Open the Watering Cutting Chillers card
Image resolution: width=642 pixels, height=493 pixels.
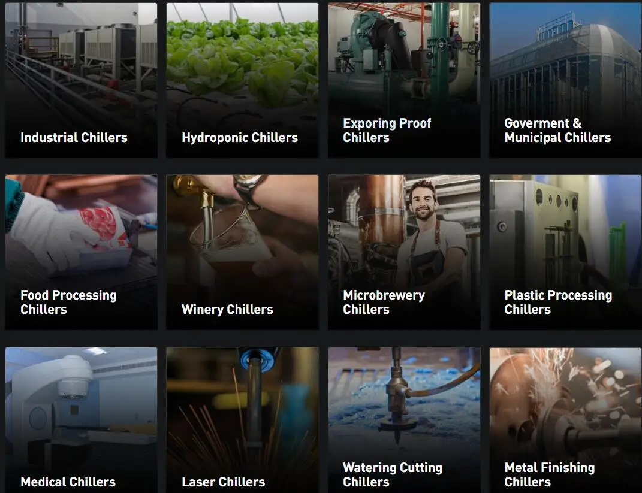pos(404,420)
